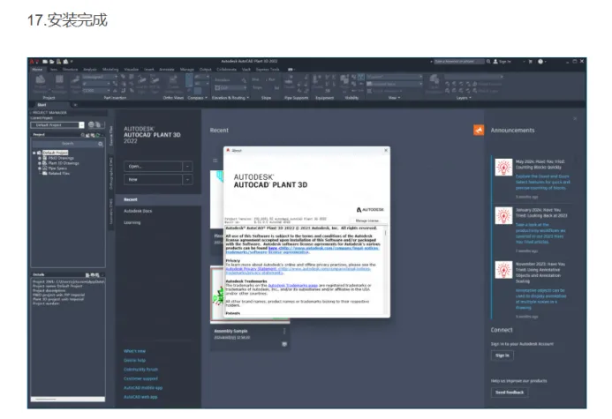
Task: Click the Start document tab
Action: pos(42,105)
